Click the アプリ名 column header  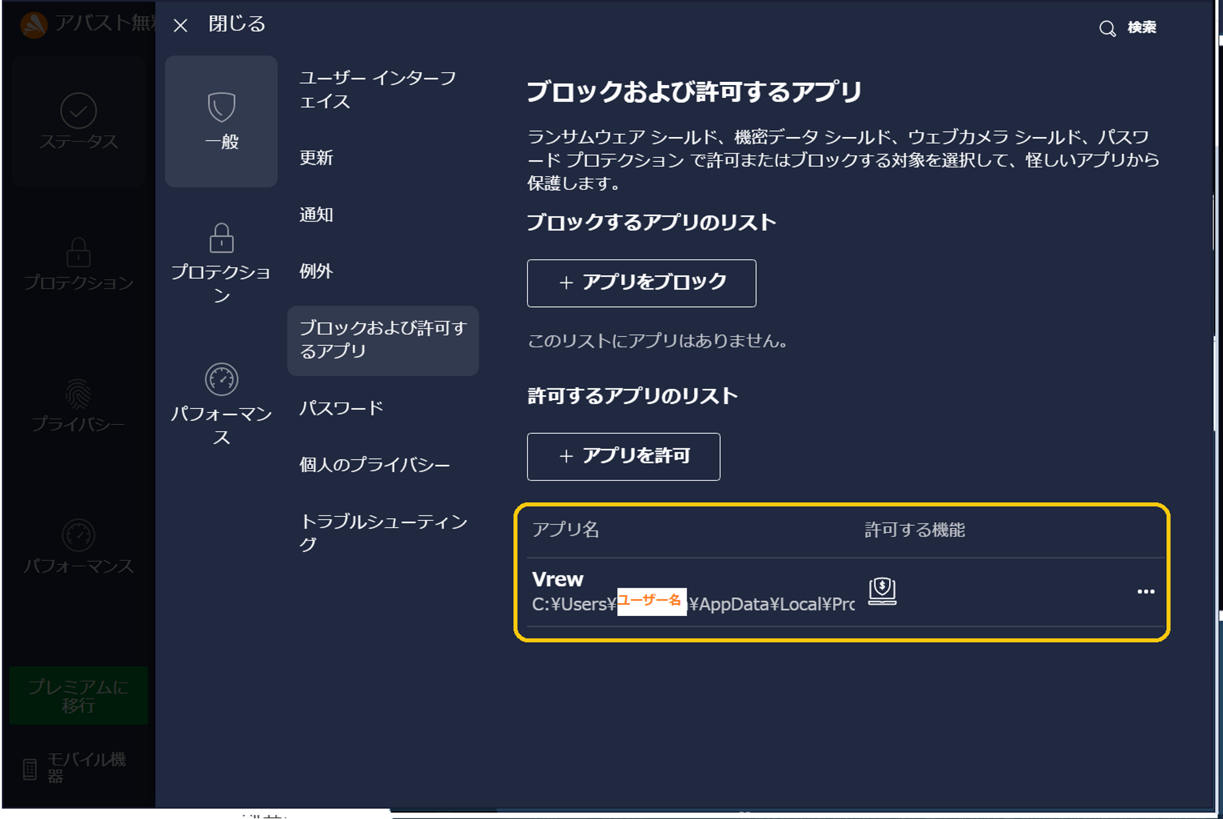coord(565,529)
